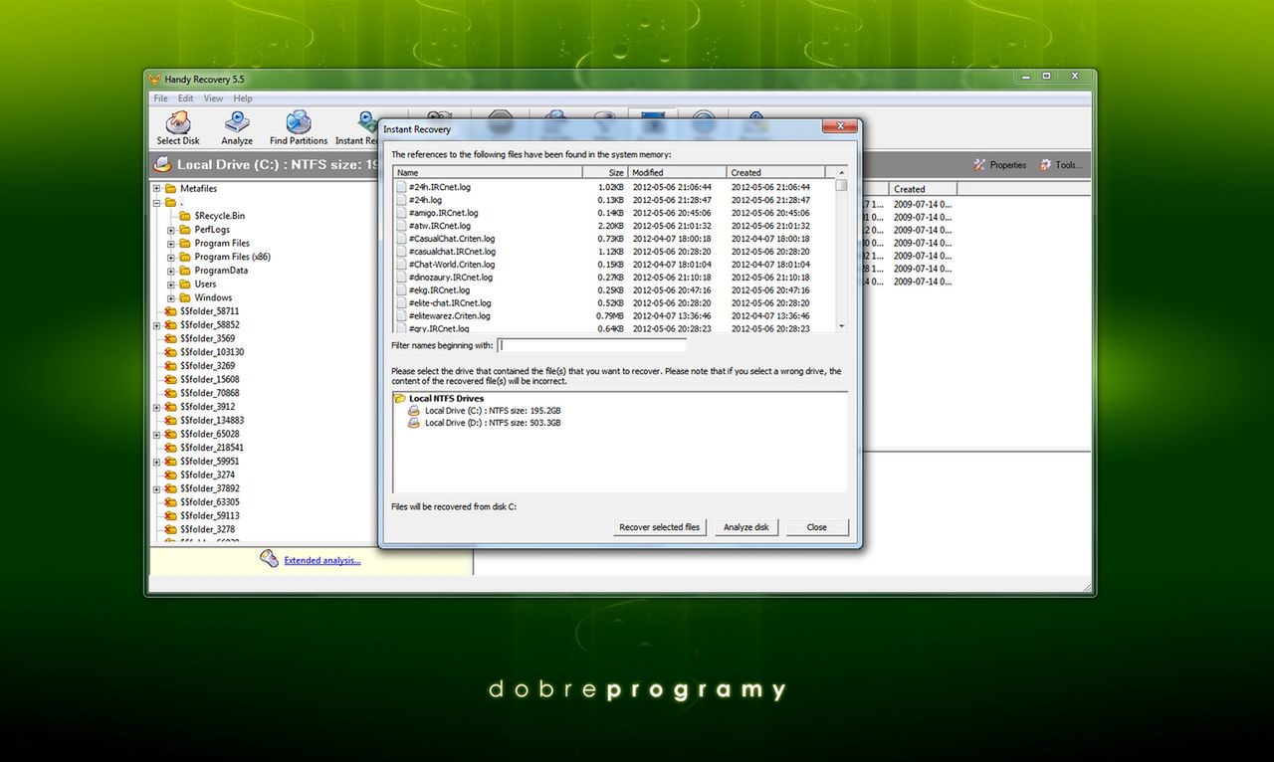The image size is (1274, 762).
Task: Click the file icon of #elite-chat.IRCnet.log
Action: tap(401, 303)
